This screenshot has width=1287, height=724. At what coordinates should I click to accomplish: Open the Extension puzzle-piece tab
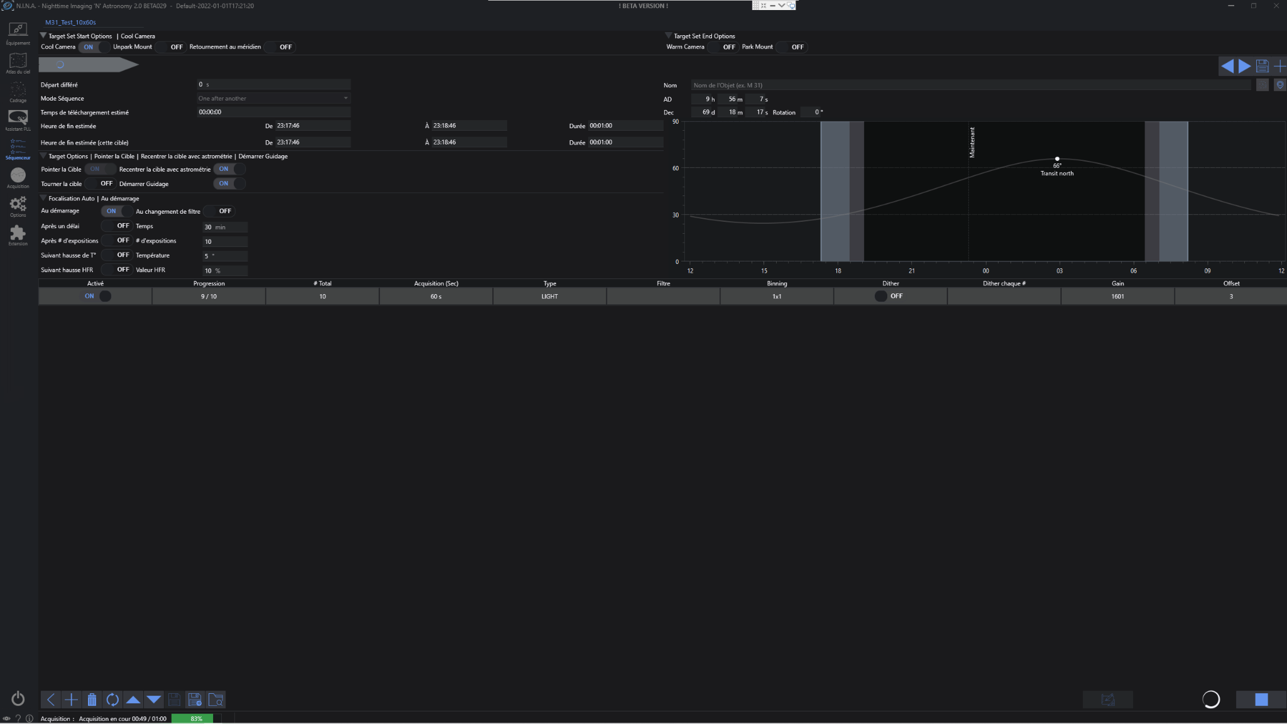18,235
